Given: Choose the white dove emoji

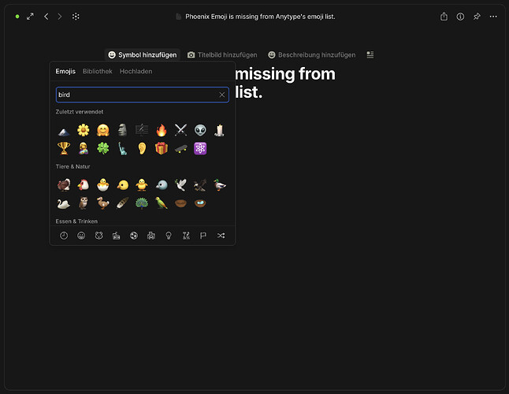Looking at the screenshot, I should tap(180, 185).
